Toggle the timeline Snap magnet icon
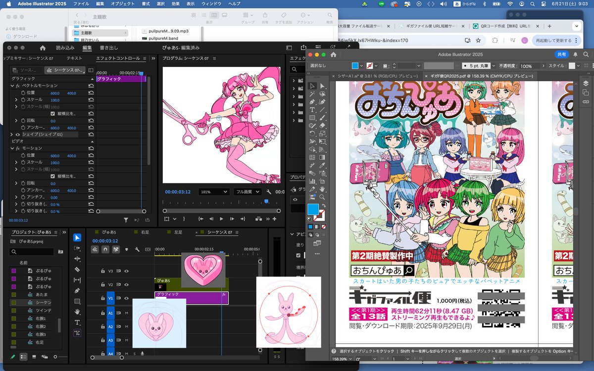 tap(105, 249)
